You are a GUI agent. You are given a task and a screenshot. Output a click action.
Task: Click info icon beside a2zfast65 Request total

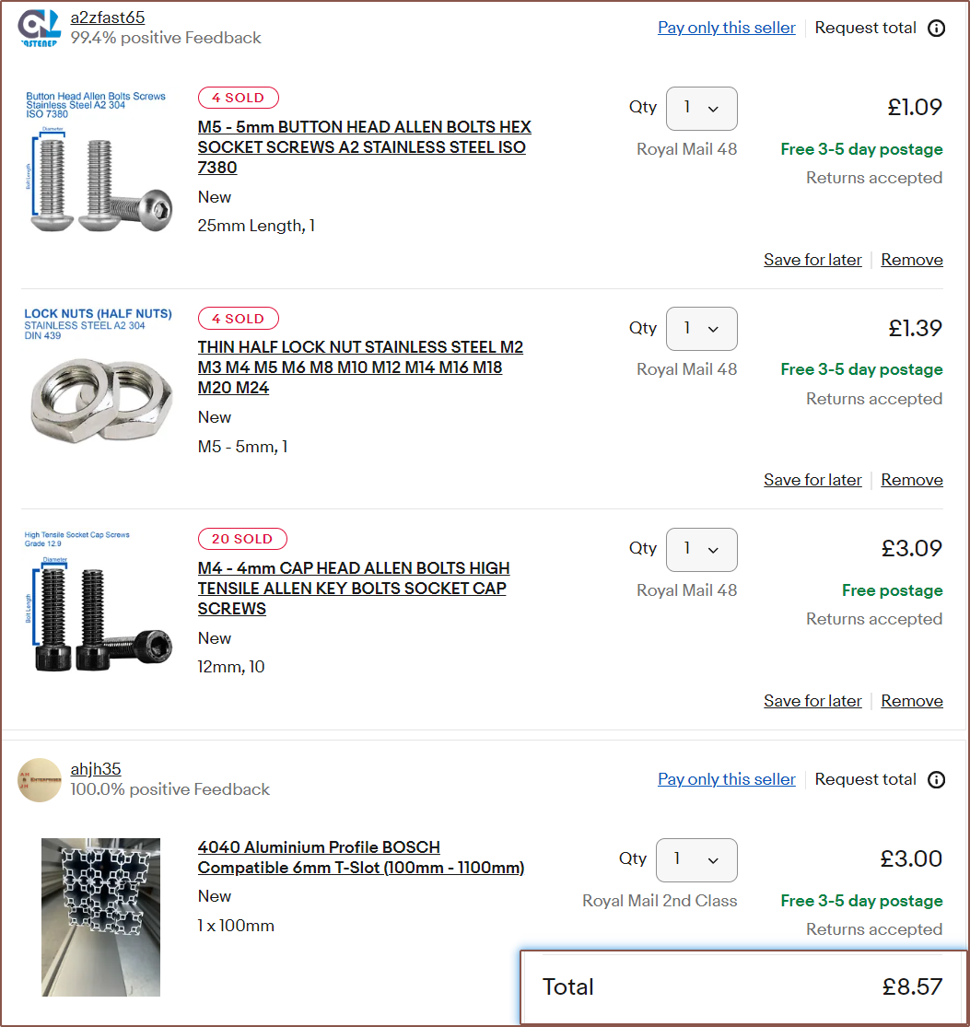[936, 28]
